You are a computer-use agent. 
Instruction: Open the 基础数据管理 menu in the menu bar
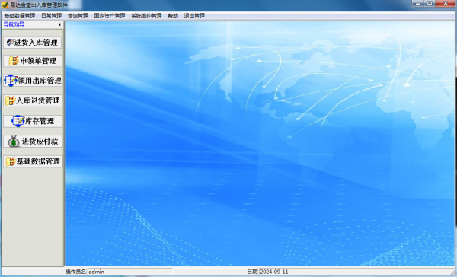[x=20, y=16]
